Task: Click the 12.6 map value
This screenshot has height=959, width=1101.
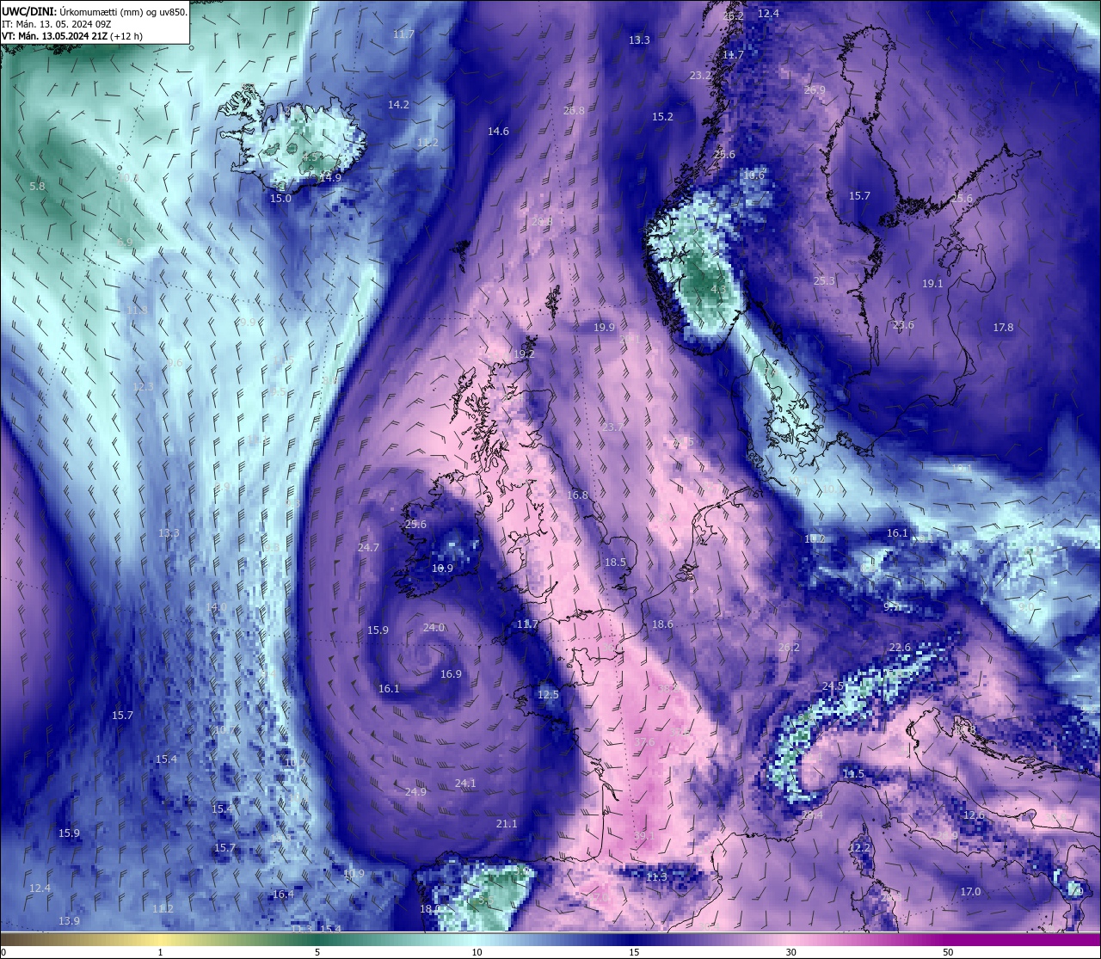Action: coord(974,815)
